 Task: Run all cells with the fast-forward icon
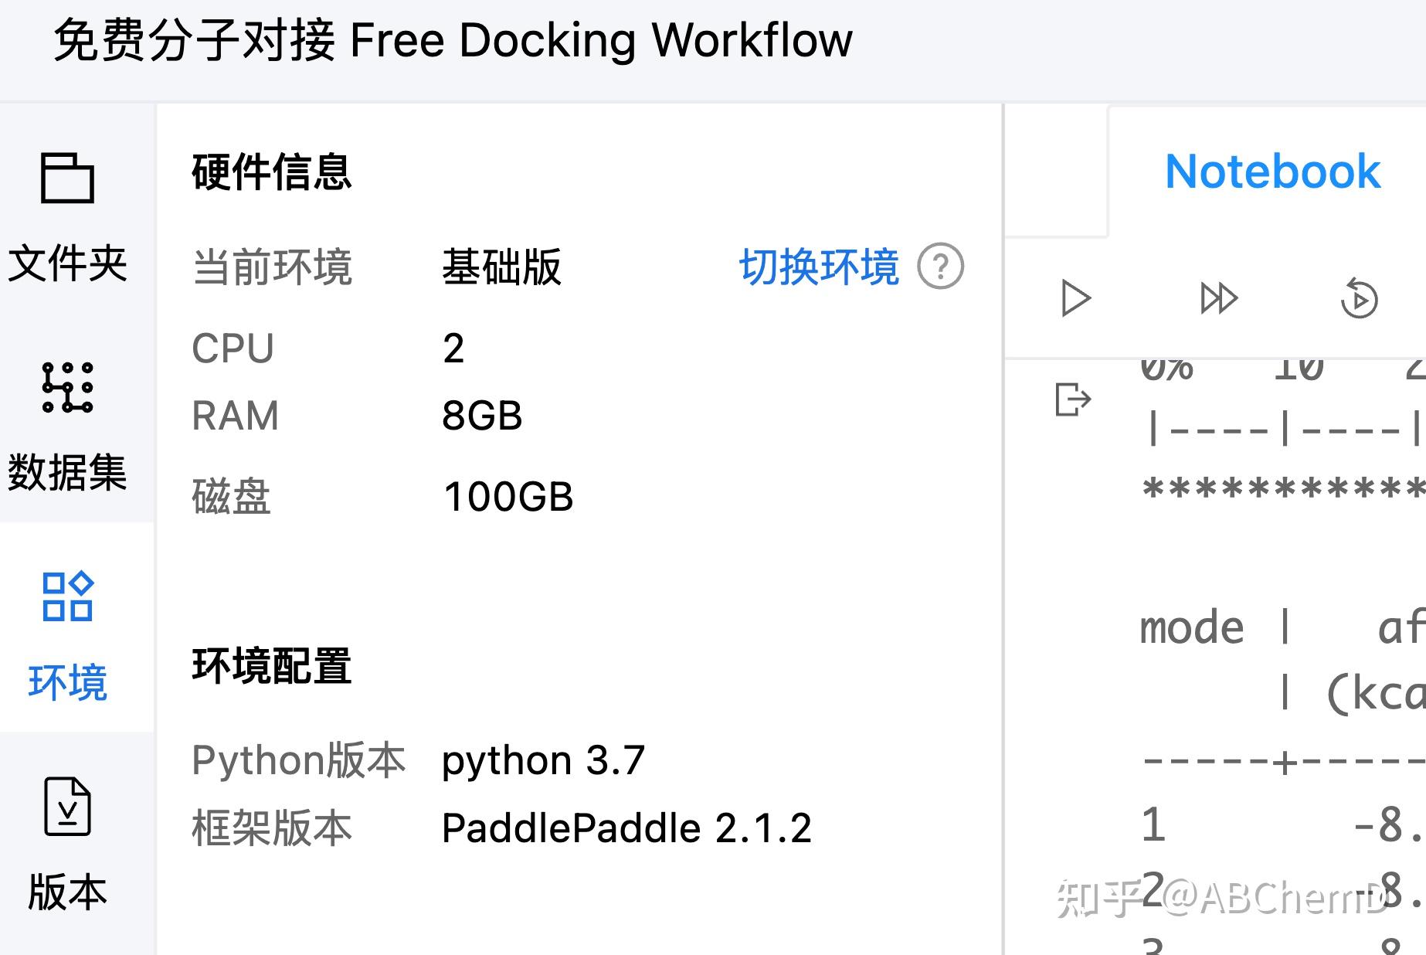(x=1218, y=297)
